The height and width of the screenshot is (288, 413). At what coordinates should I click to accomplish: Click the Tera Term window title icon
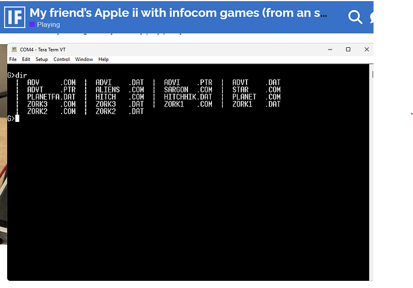click(14, 50)
